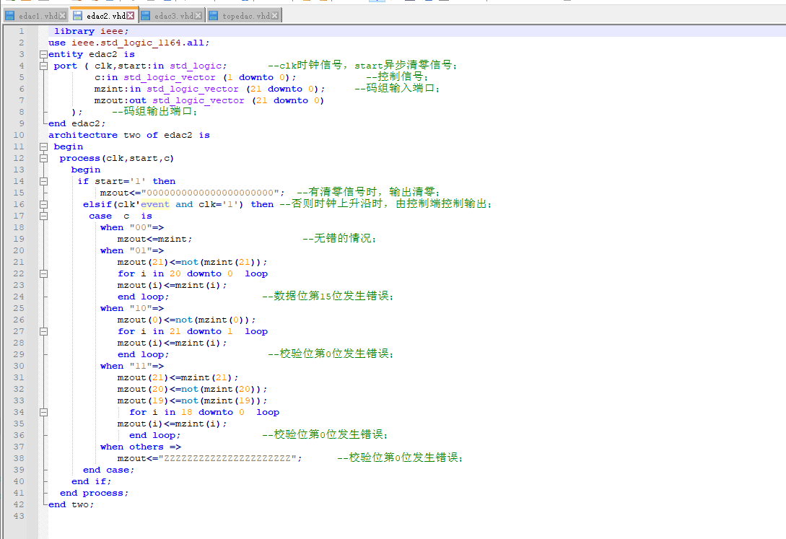
Task: Click the '--数据位第15位发生错误;' comment
Action: click(x=328, y=296)
